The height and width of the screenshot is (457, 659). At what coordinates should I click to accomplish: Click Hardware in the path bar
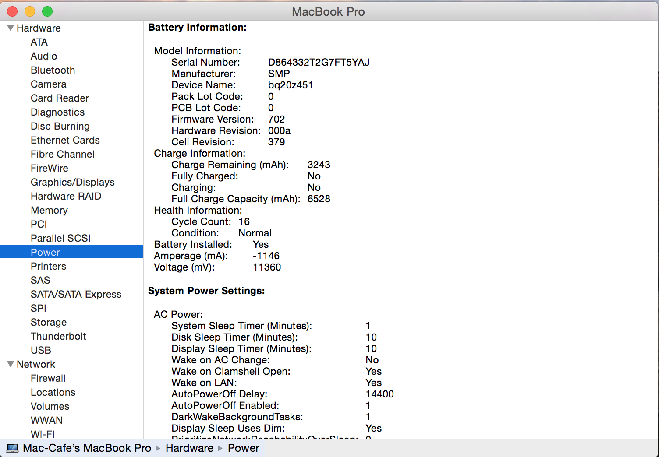click(189, 448)
